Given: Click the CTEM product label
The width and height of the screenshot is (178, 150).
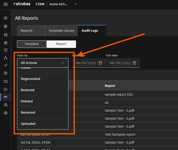Looking at the screenshot, I should [40, 4].
